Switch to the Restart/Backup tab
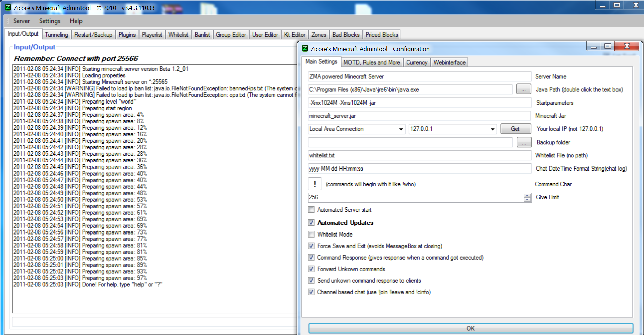This screenshot has height=335, width=644. [x=93, y=35]
